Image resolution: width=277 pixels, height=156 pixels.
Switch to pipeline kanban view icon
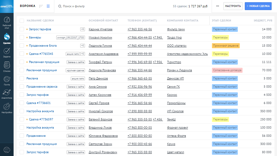tap(41, 6)
